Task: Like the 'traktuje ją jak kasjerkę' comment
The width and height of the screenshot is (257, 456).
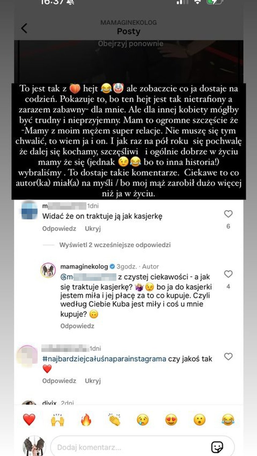Action: pos(228,214)
